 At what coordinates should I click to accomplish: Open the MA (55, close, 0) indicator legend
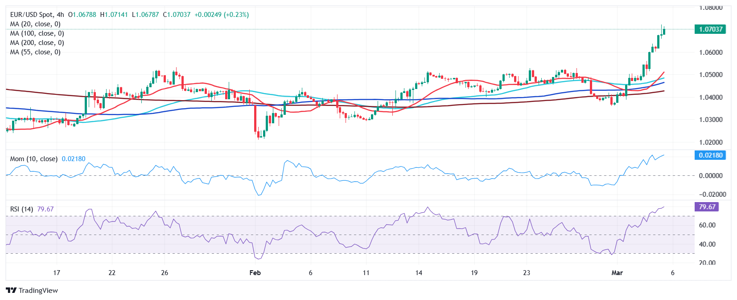pos(35,52)
